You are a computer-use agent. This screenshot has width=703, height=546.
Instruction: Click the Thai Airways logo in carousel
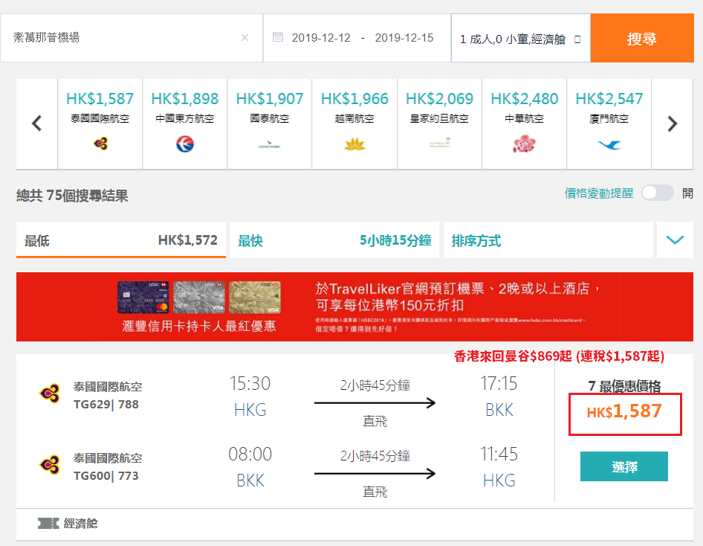[x=100, y=144]
